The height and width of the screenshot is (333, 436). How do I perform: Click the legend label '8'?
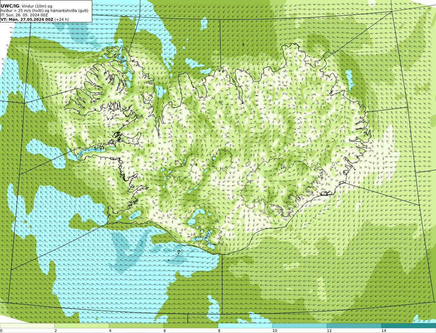click(x=219, y=331)
